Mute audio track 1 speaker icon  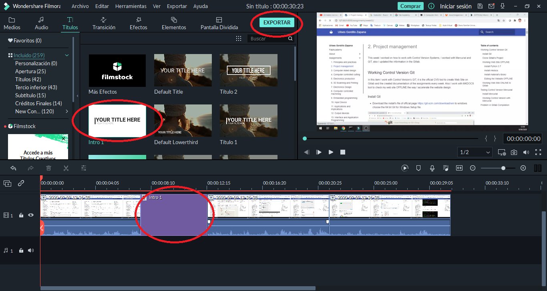tap(30, 251)
